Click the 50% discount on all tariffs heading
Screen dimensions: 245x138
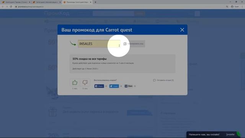[90, 59]
